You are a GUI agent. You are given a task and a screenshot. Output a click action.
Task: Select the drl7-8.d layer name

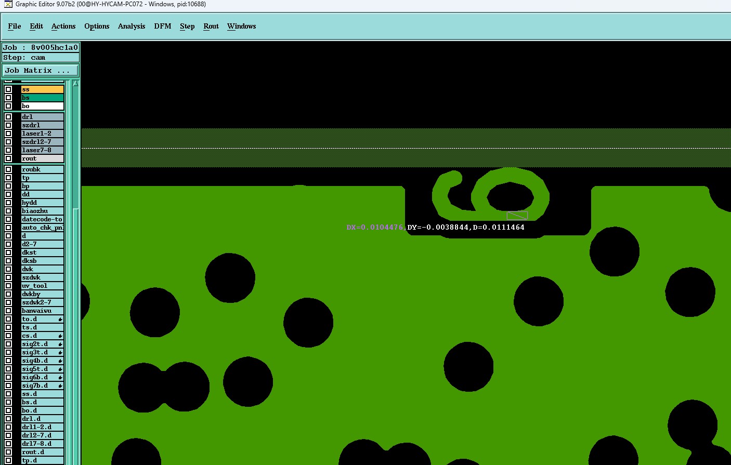pyautogui.click(x=42, y=444)
